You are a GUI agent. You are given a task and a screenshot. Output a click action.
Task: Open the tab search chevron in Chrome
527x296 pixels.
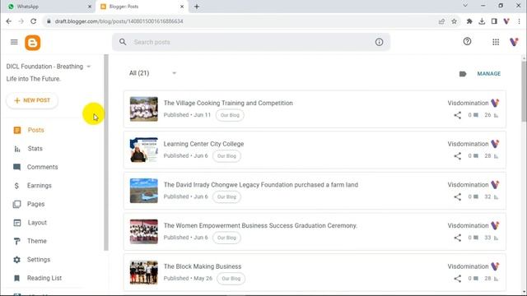465,6
